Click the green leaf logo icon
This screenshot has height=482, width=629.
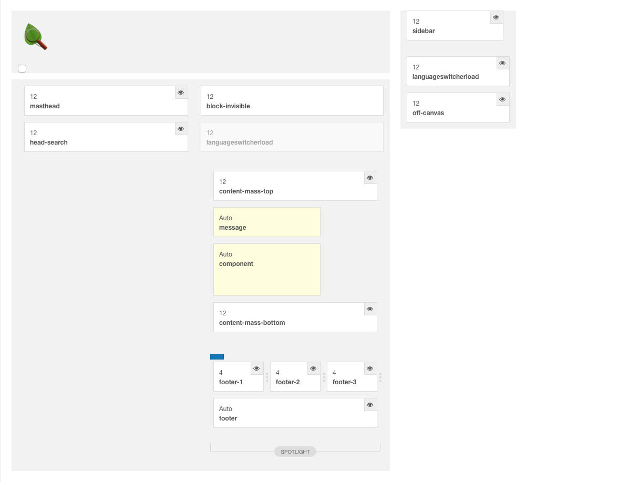coord(36,37)
